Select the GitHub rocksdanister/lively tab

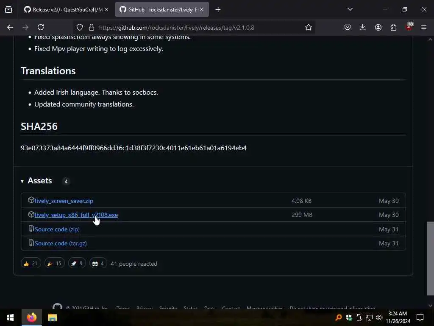click(162, 9)
